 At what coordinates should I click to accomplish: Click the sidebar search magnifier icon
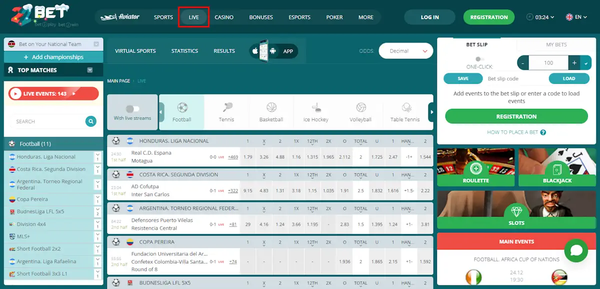90,121
